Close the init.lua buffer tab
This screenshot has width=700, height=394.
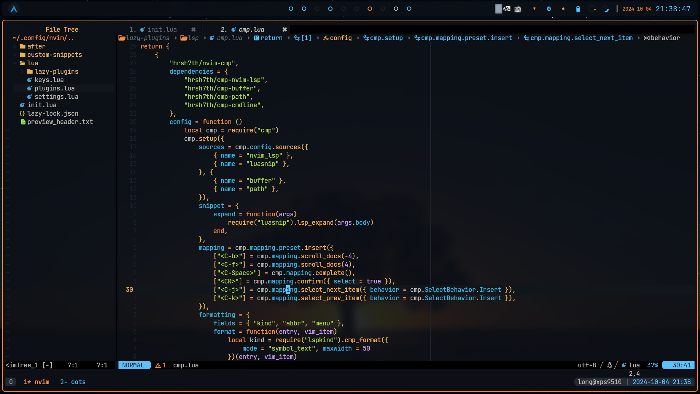point(194,30)
